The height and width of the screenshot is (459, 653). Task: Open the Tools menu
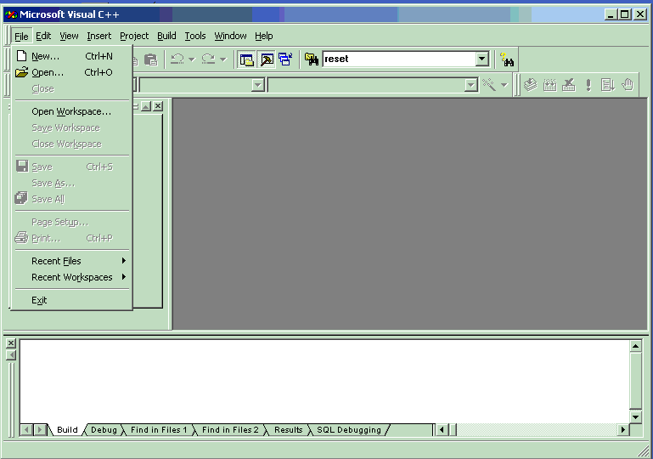click(x=195, y=36)
